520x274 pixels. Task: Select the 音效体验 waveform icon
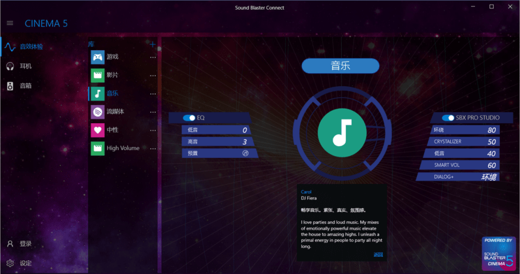(10, 47)
